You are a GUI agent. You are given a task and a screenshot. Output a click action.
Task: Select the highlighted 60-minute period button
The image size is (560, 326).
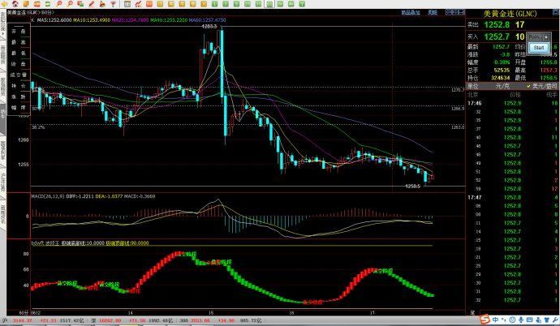click(269, 4)
